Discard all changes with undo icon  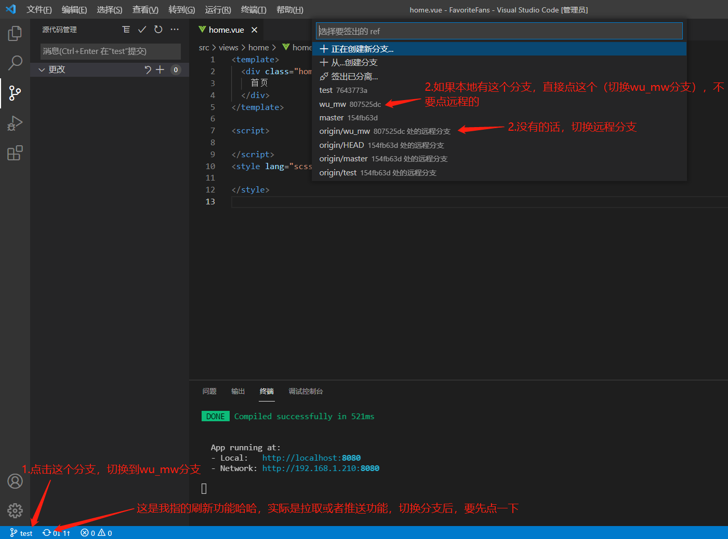(148, 70)
